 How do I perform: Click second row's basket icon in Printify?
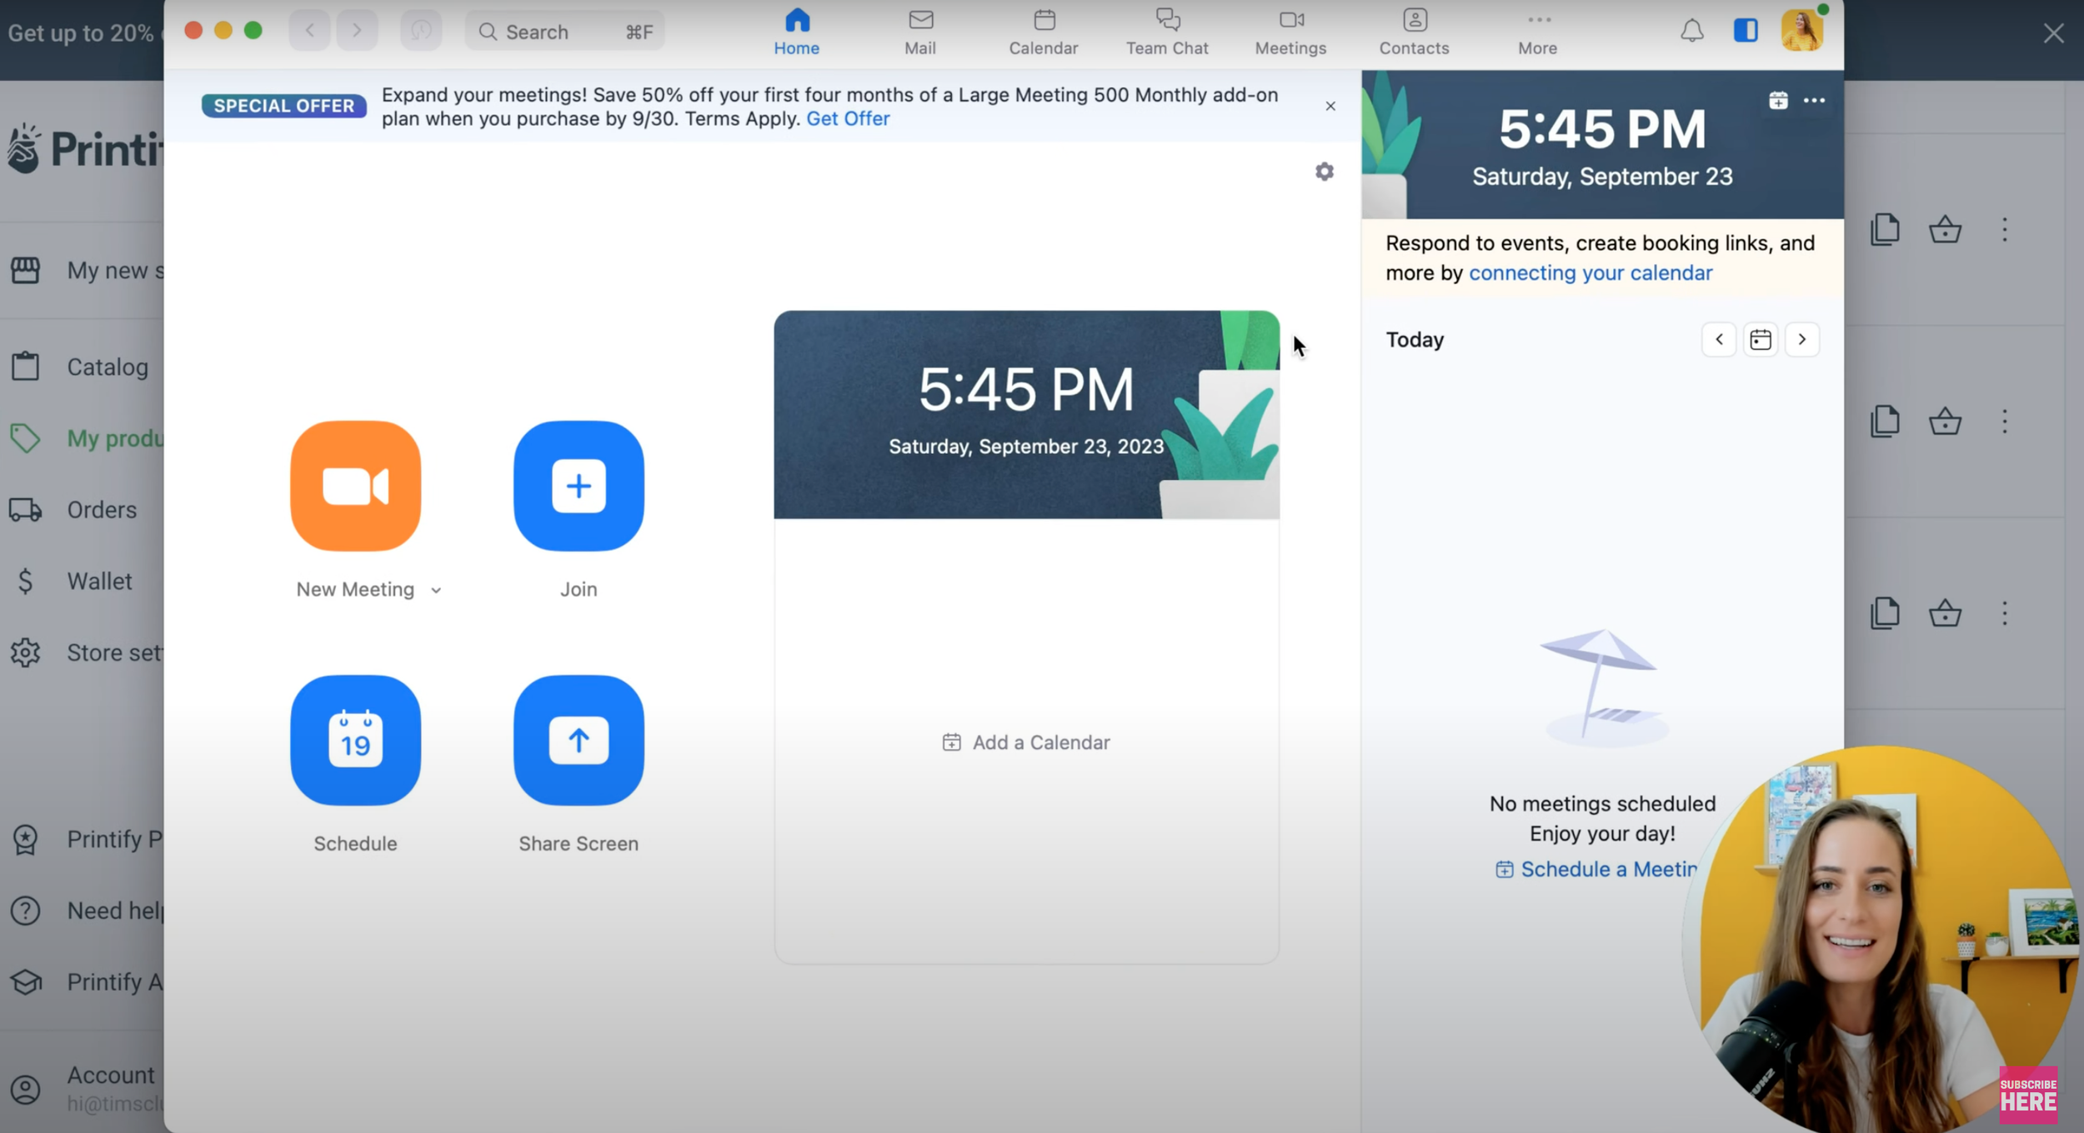pyautogui.click(x=1945, y=422)
